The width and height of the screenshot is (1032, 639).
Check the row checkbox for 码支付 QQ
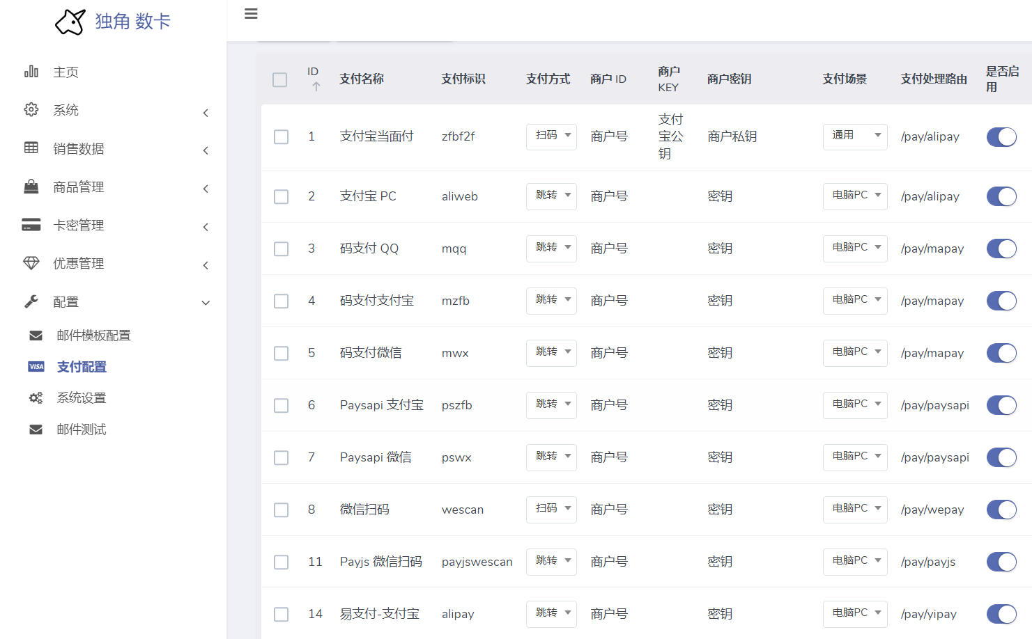point(281,248)
